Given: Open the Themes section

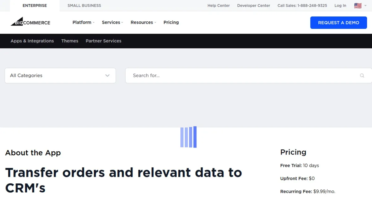Looking at the screenshot, I should [70, 41].
